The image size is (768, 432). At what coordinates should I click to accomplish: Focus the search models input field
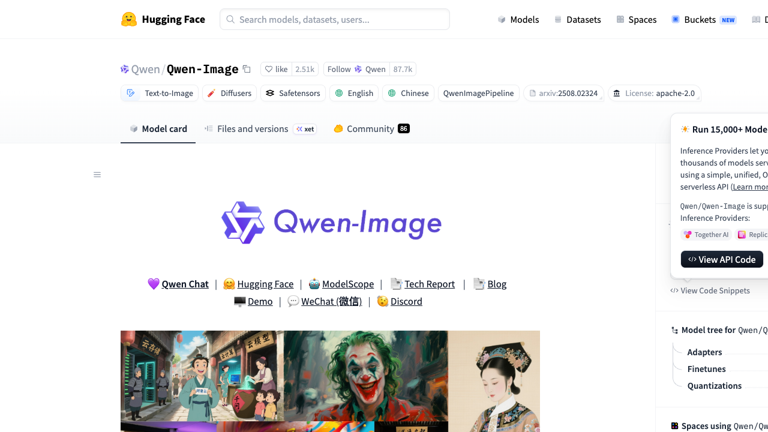click(335, 19)
